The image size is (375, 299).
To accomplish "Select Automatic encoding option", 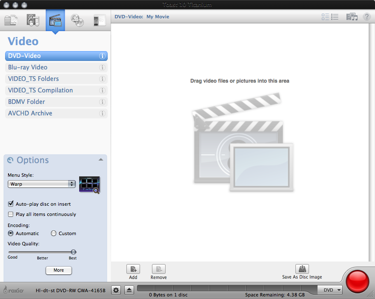I will click(11, 233).
